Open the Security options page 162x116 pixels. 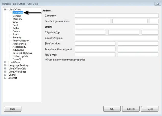(17, 38)
